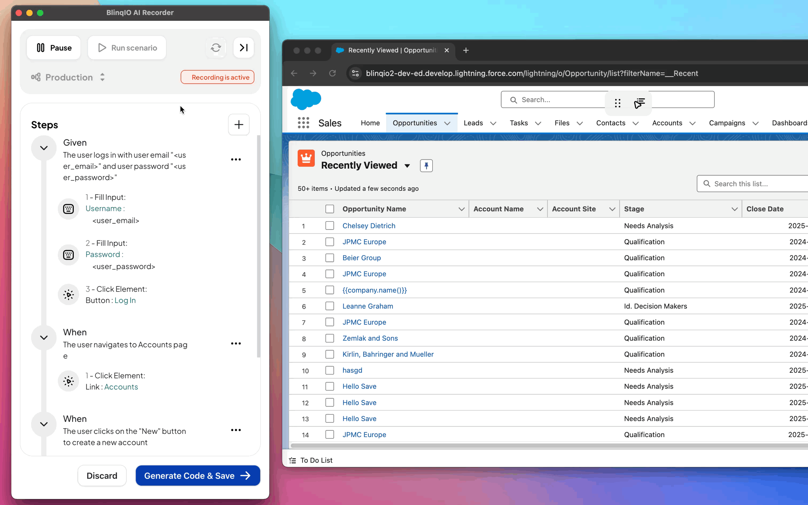Check the hasgd row checkbox

[330, 370]
